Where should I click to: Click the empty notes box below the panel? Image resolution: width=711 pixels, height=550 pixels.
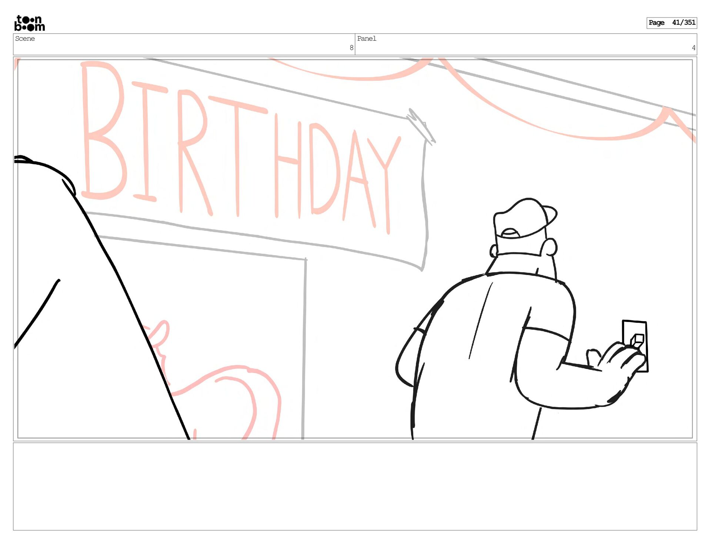(355, 486)
